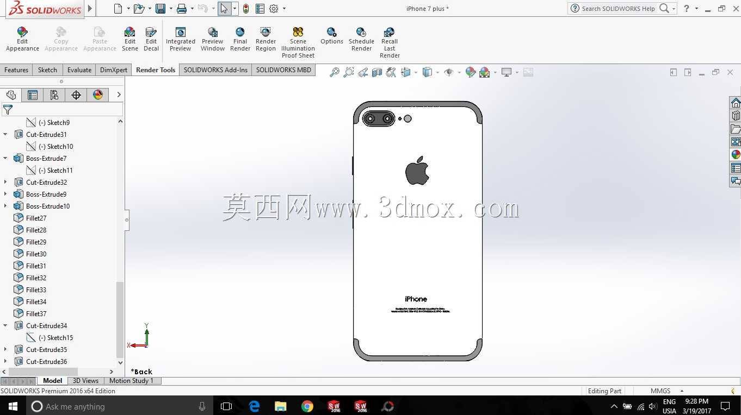
Task: Expand the Cut-Extrude32 feature
Action: click(5, 183)
